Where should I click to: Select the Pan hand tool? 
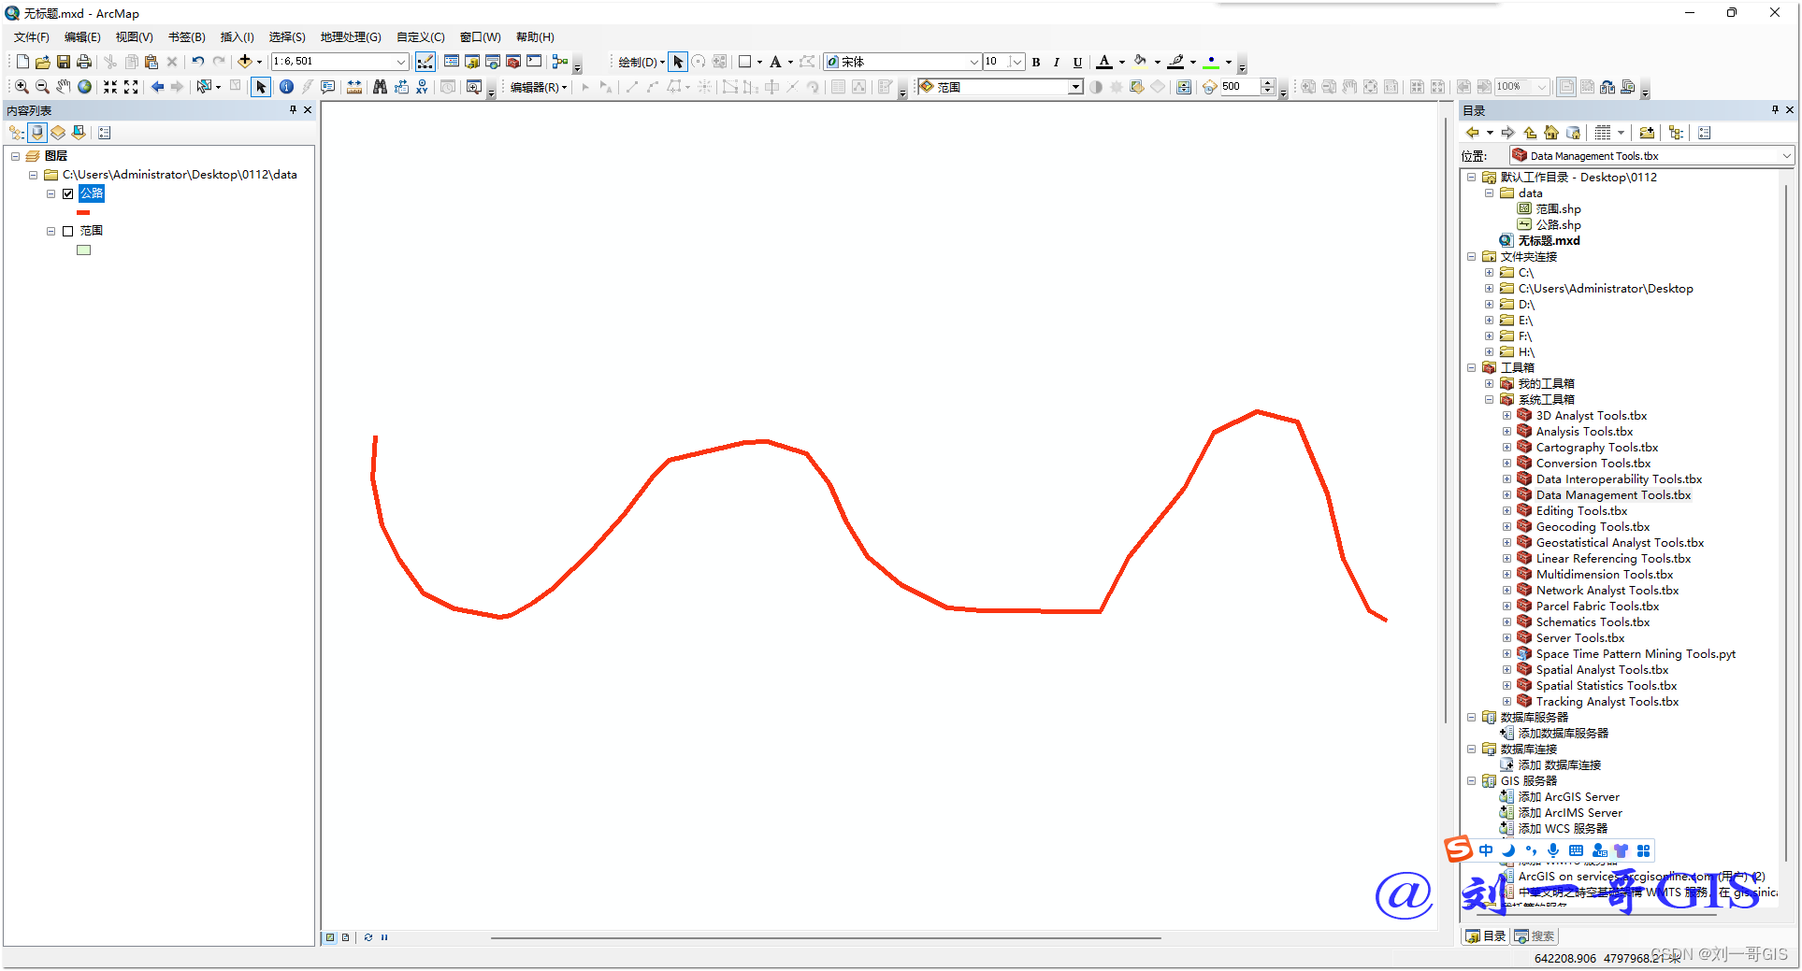(63, 87)
